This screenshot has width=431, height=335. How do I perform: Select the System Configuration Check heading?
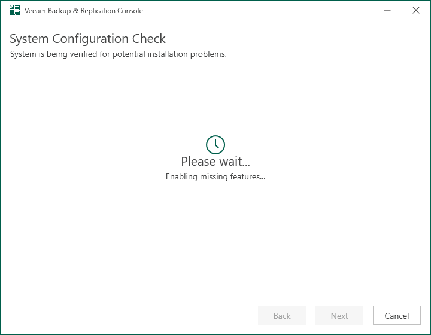coord(87,39)
